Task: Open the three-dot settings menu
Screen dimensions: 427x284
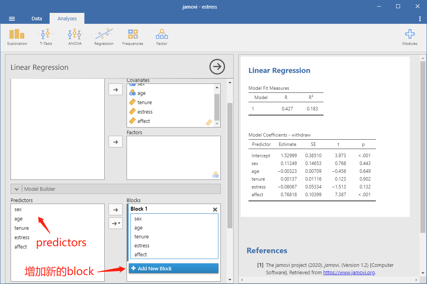Action: coord(420,19)
